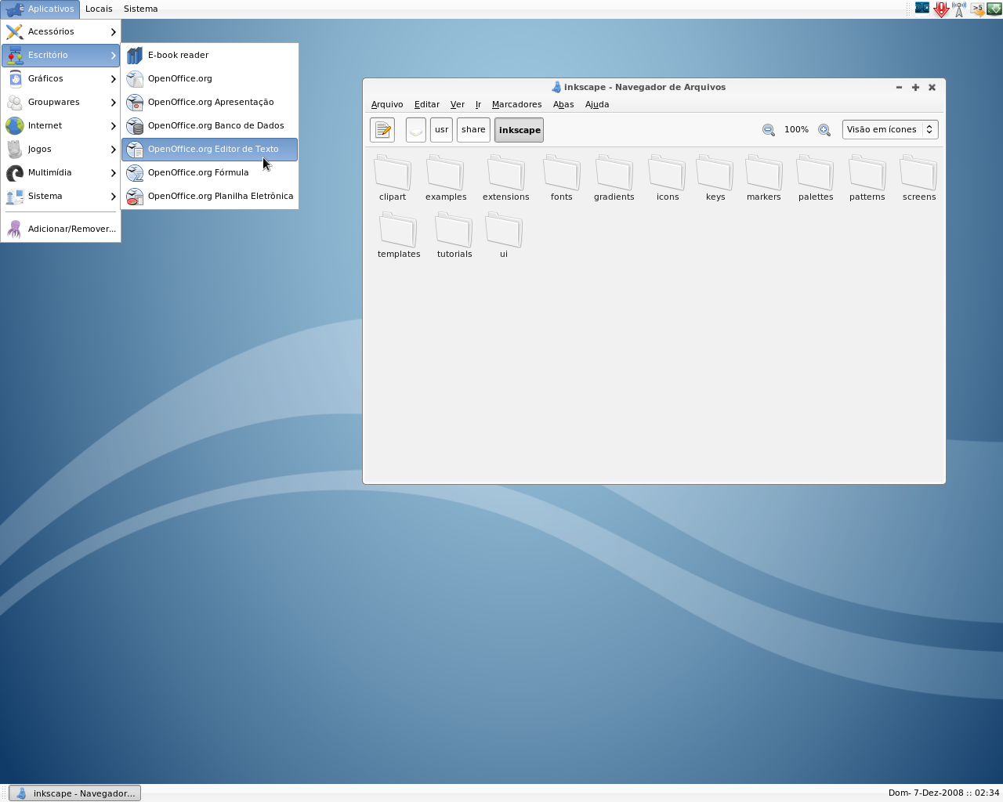
Task: Open the examples folder
Action: (x=446, y=178)
